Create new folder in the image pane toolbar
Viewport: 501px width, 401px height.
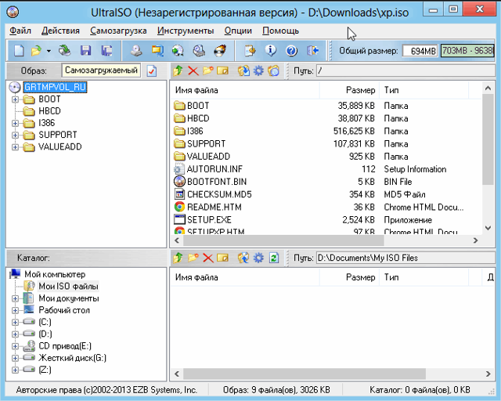click(207, 70)
